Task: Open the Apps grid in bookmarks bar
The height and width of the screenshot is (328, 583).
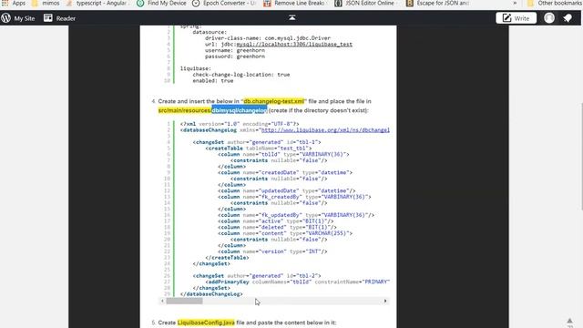Action: coord(14,3)
